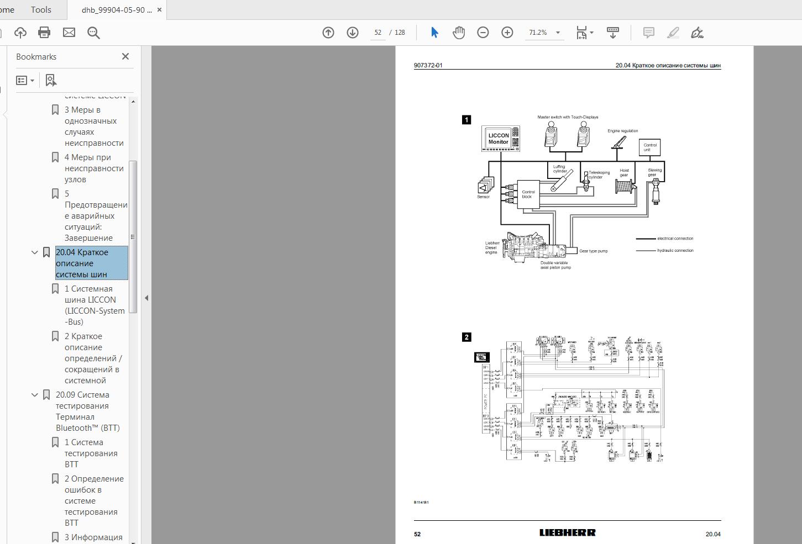Open bookmark 3 Информация
The width and height of the screenshot is (802, 544).
click(x=93, y=537)
